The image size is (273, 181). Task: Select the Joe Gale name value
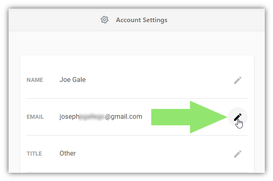(x=73, y=79)
